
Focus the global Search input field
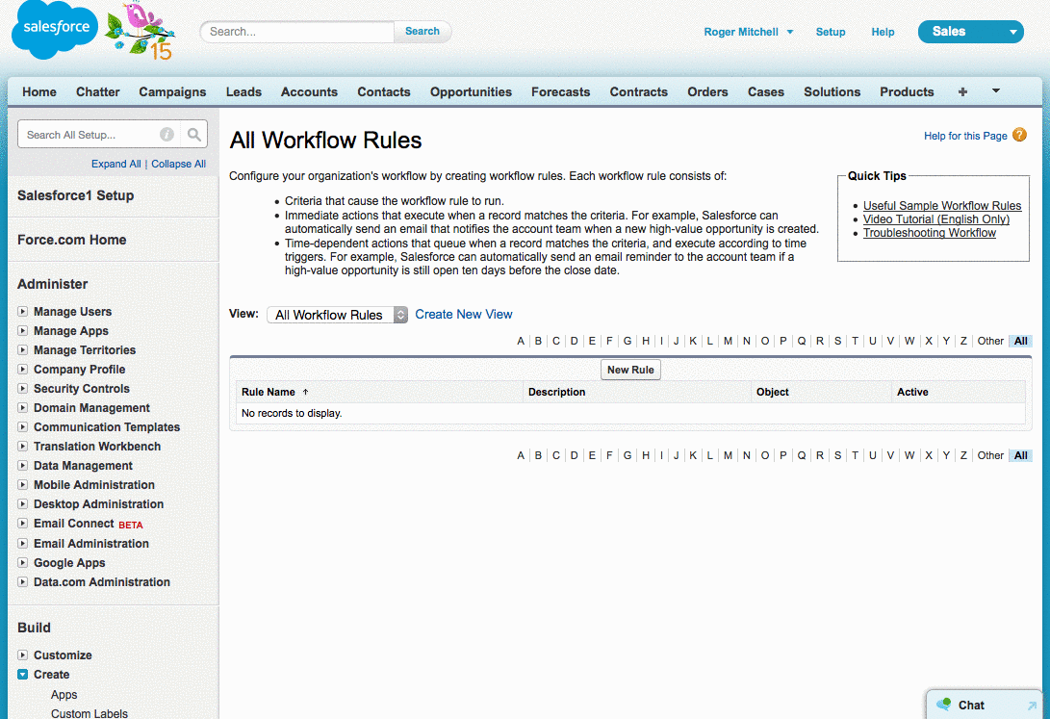click(298, 32)
